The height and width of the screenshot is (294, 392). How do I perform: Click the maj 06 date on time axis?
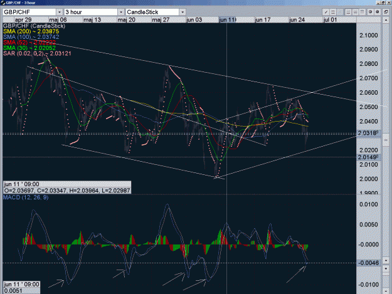58,19
